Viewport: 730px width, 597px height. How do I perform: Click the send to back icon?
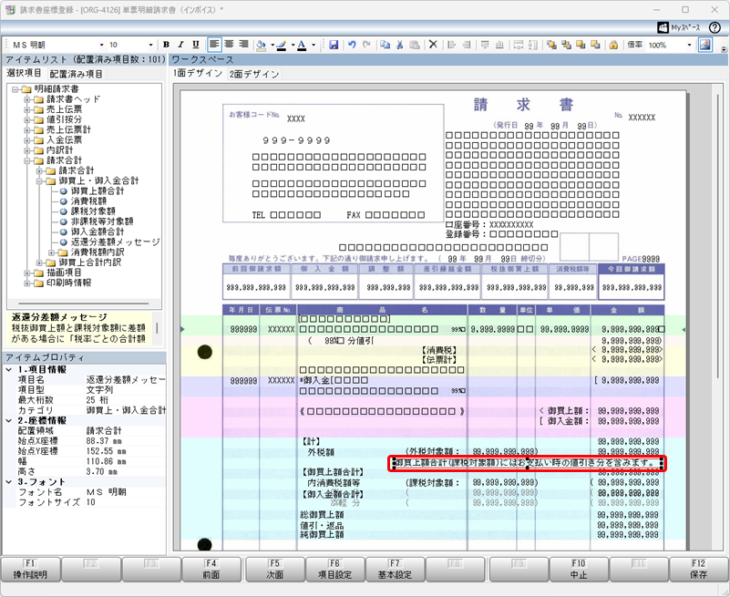tap(566, 45)
